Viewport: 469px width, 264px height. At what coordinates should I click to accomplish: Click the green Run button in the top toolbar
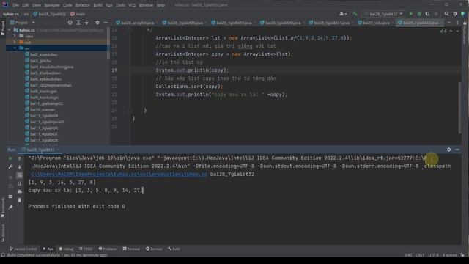coord(411,14)
